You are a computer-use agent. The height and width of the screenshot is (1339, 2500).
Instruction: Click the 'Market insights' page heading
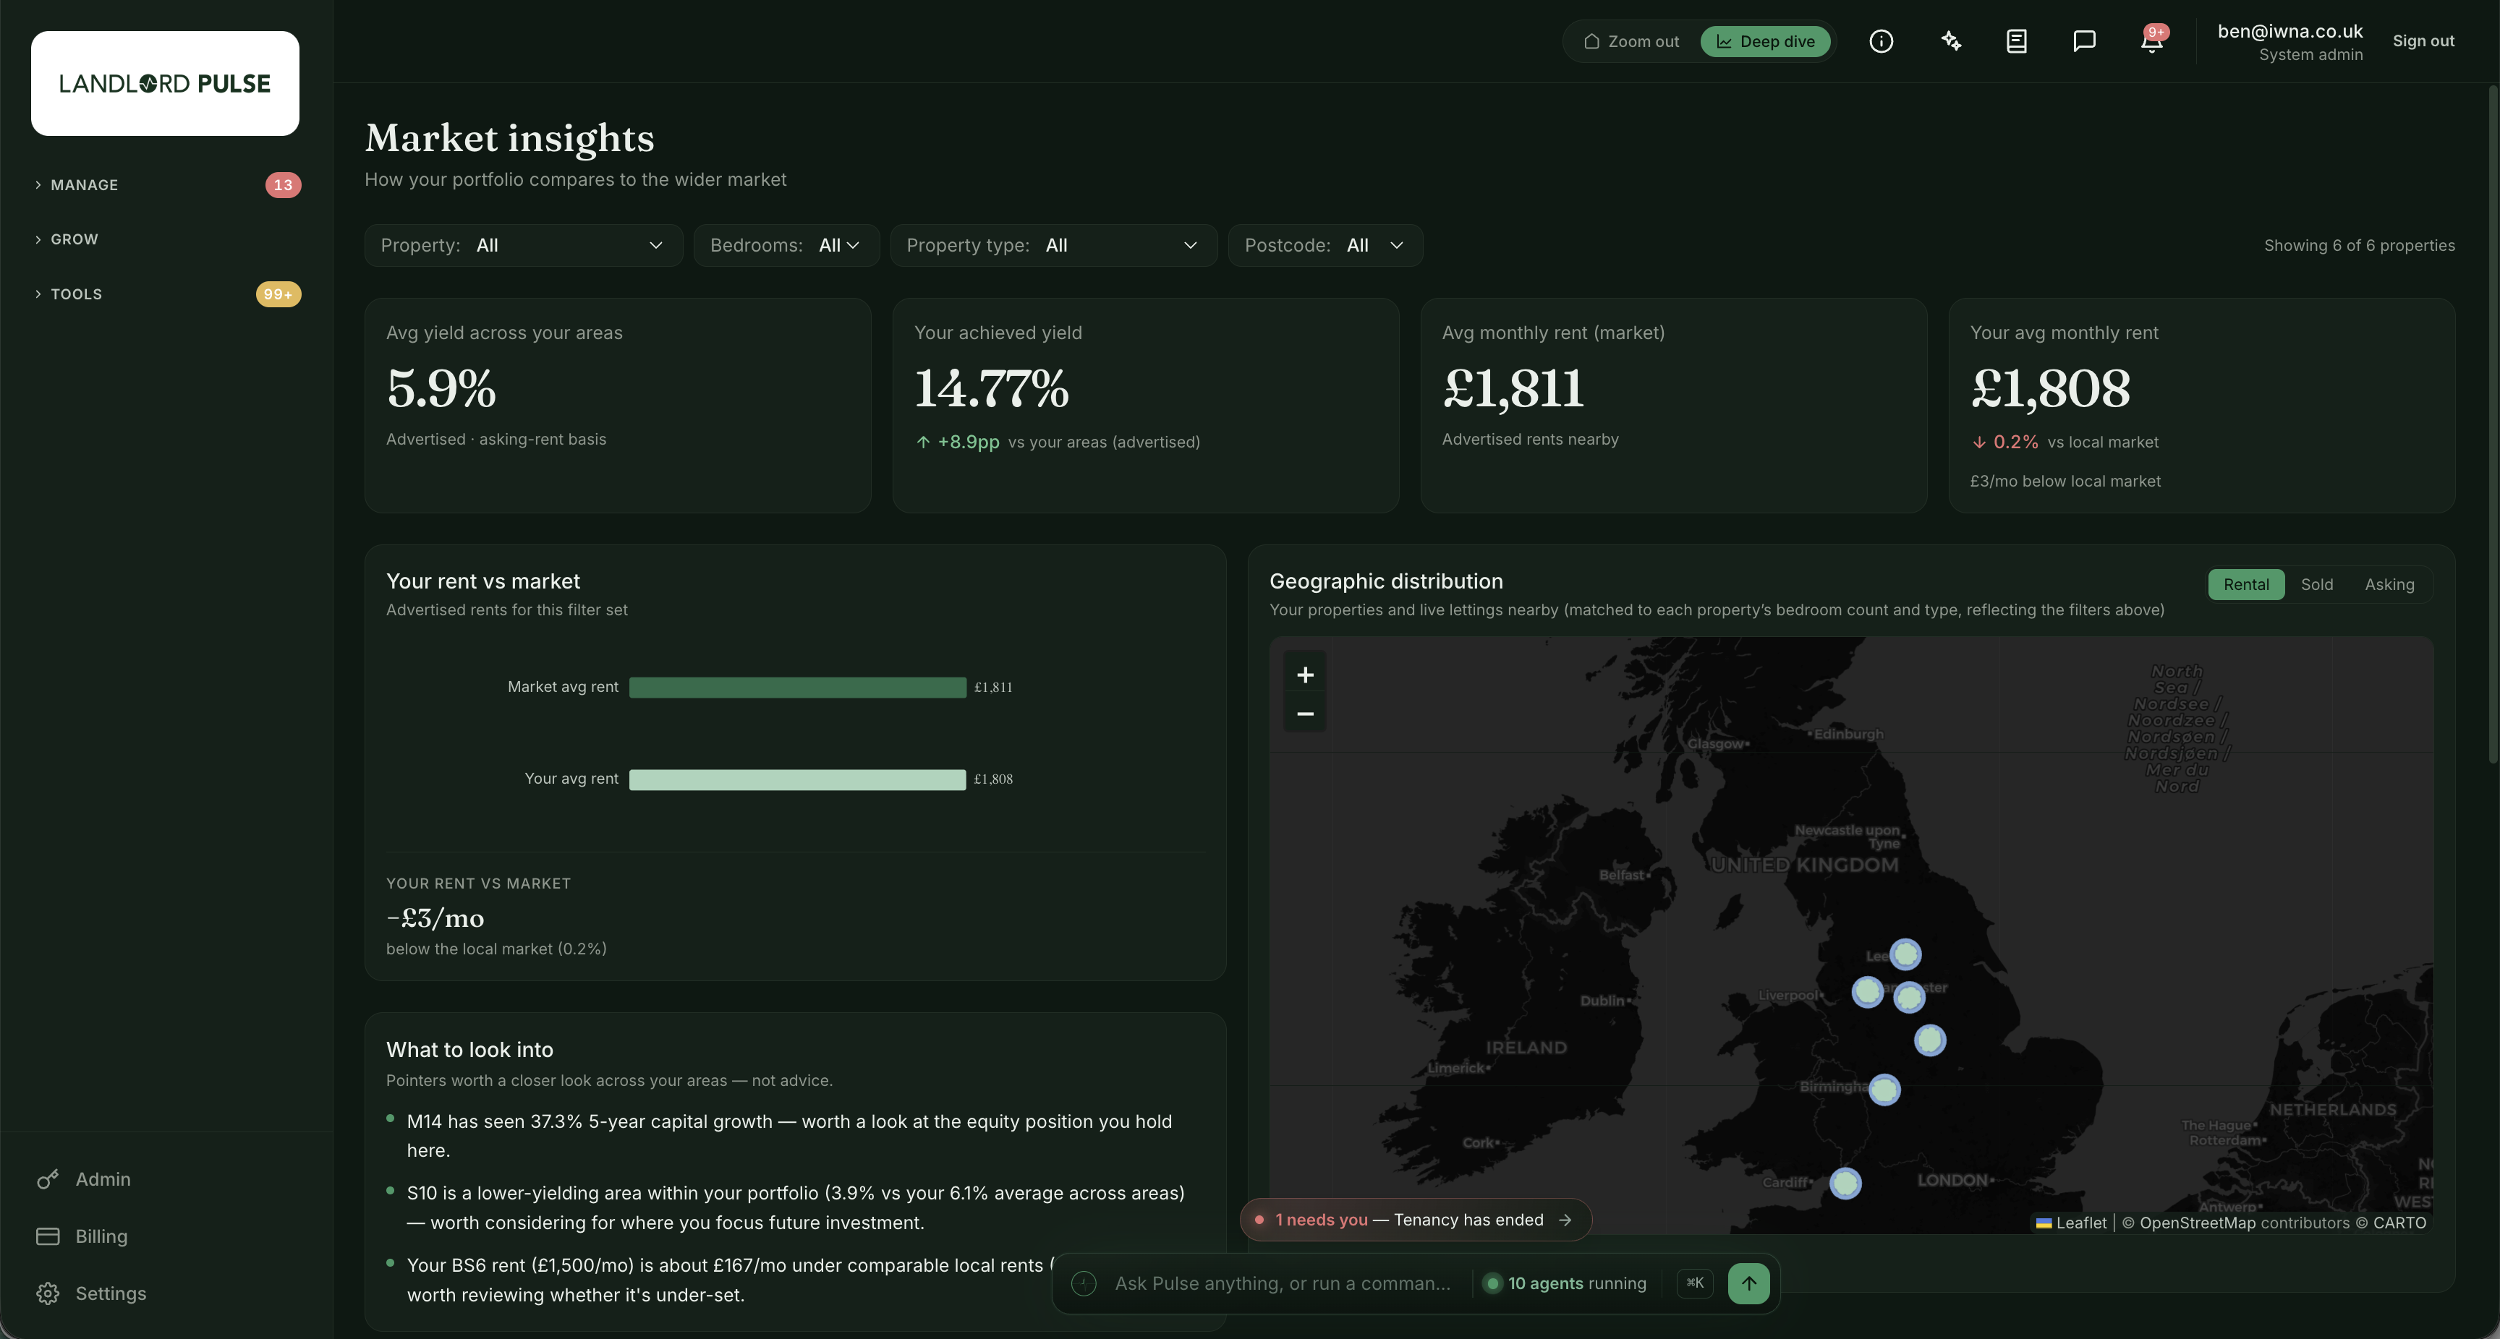pyautogui.click(x=509, y=138)
